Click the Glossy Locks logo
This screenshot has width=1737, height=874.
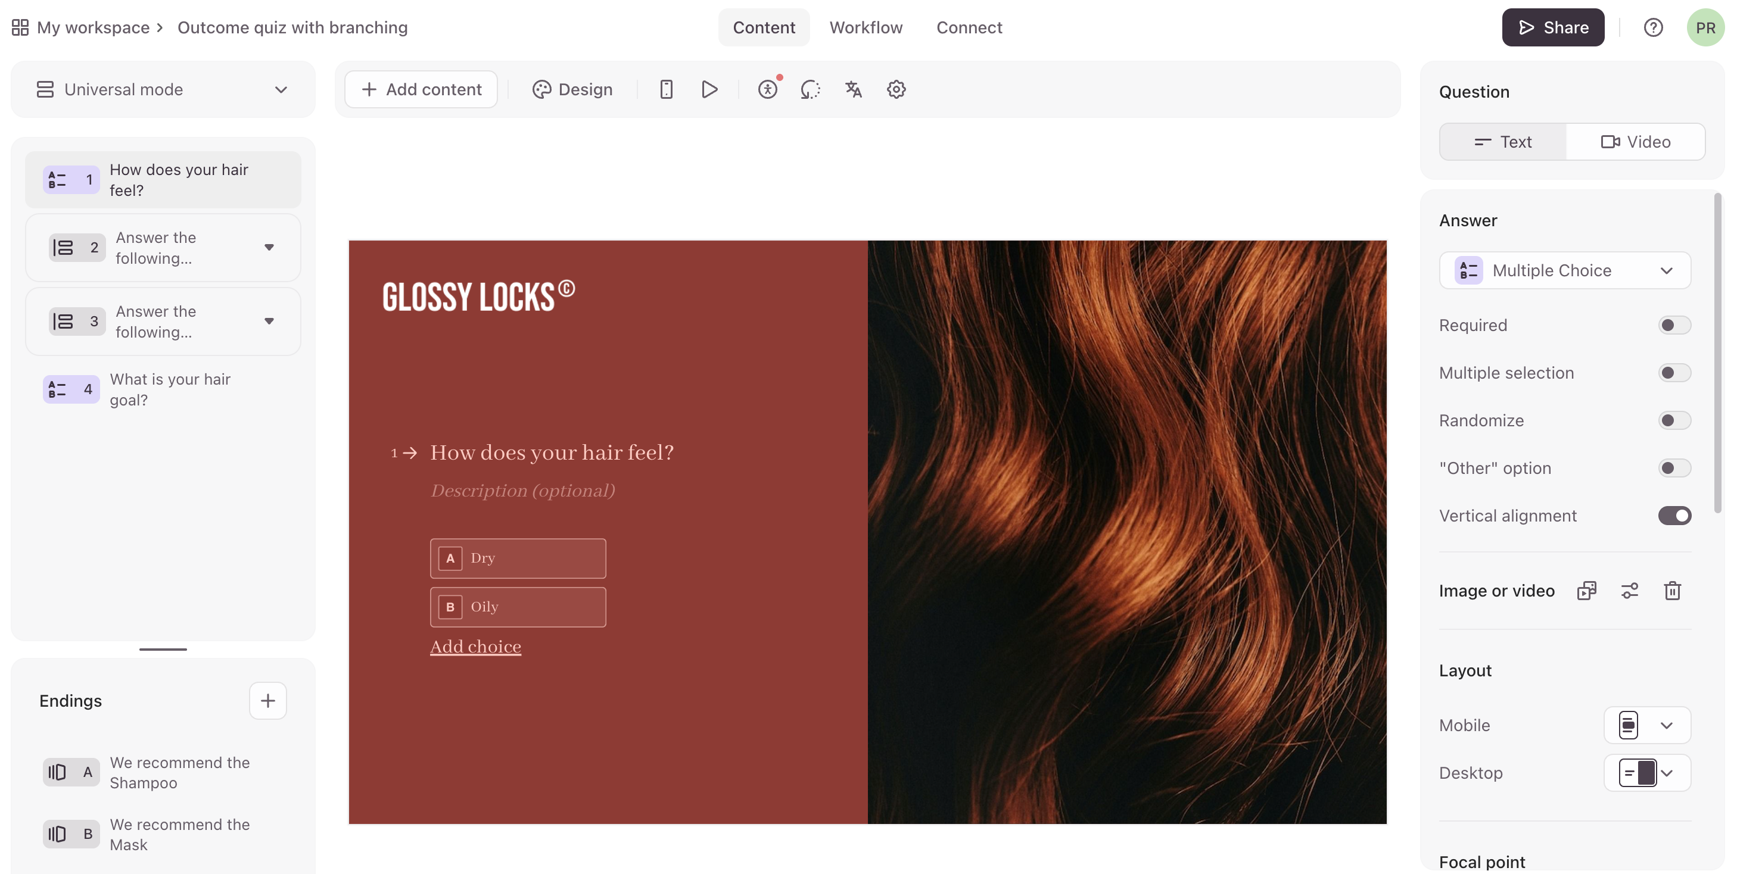click(478, 296)
